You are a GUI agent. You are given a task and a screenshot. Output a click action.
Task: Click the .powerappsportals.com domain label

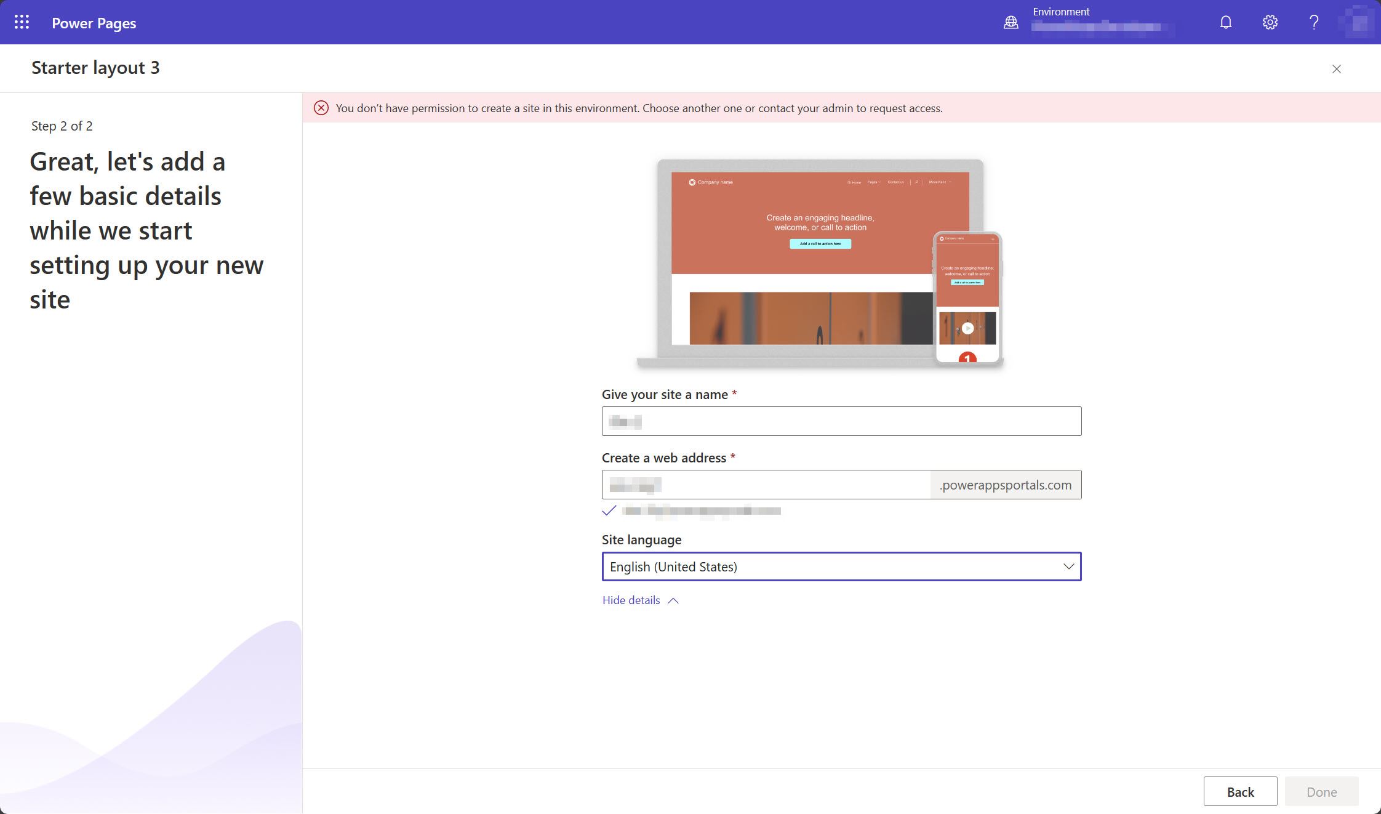[x=1004, y=485]
